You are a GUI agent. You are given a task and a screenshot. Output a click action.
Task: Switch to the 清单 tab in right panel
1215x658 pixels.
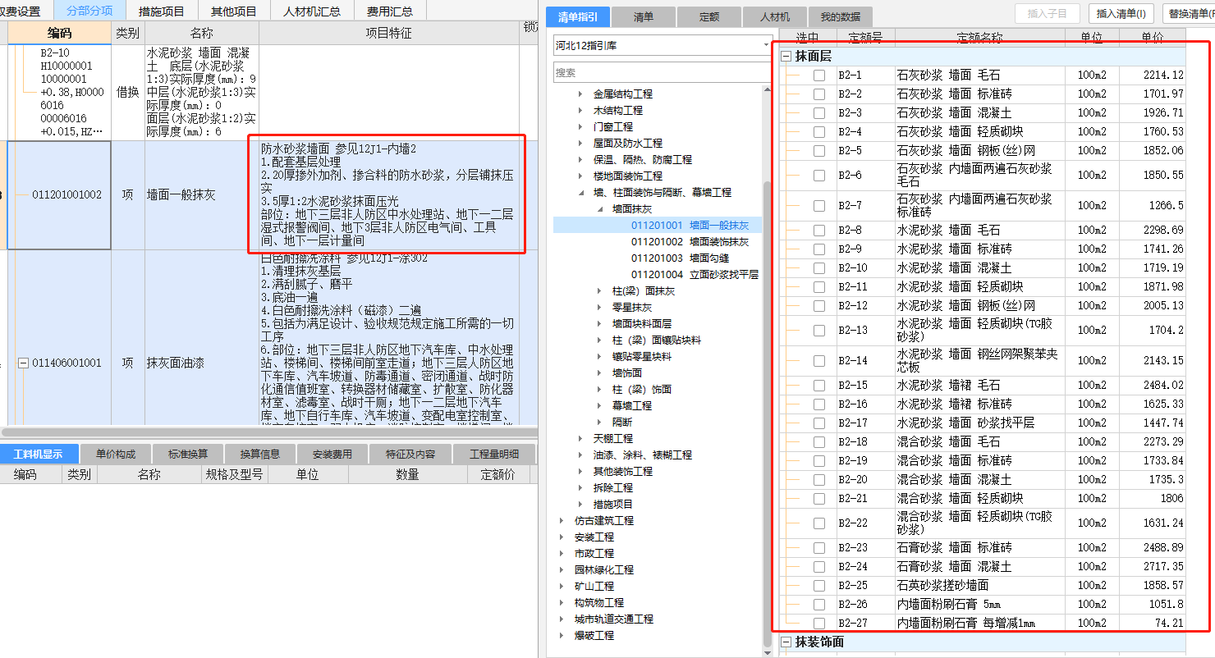click(x=644, y=17)
